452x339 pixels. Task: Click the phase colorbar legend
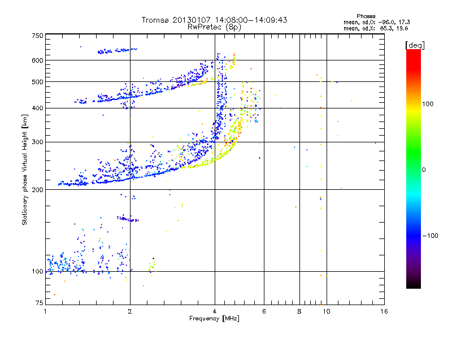[414, 168]
